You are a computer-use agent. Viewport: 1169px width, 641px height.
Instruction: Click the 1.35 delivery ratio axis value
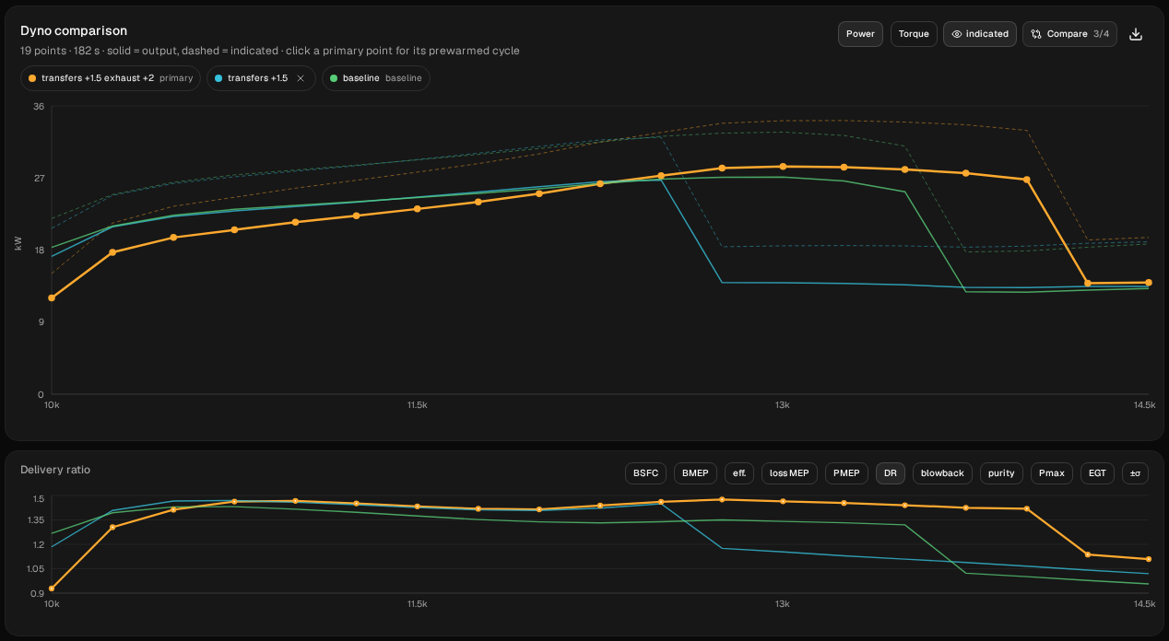pyautogui.click(x=36, y=520)
